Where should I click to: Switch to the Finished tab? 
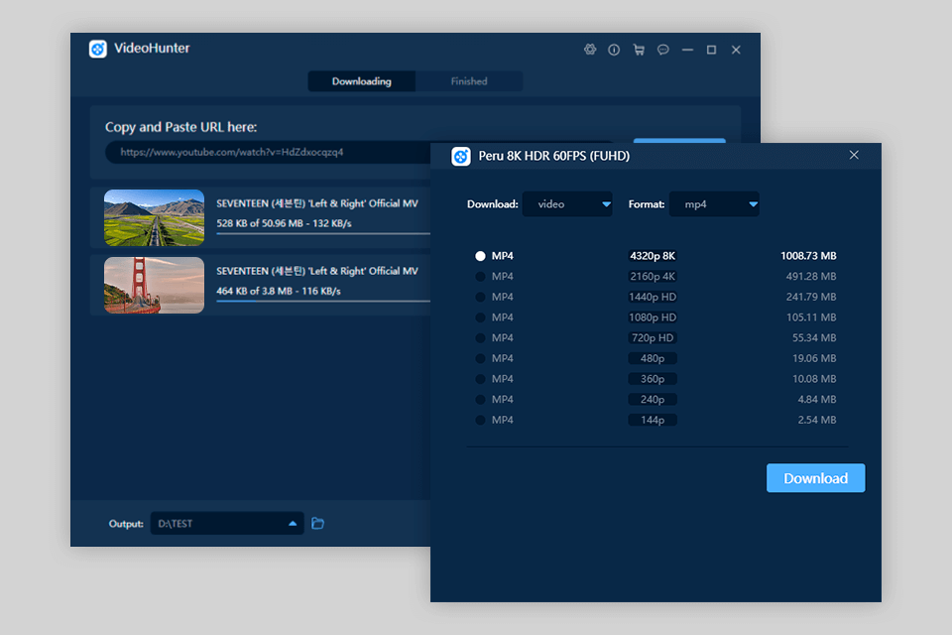(x=469, y=81)
